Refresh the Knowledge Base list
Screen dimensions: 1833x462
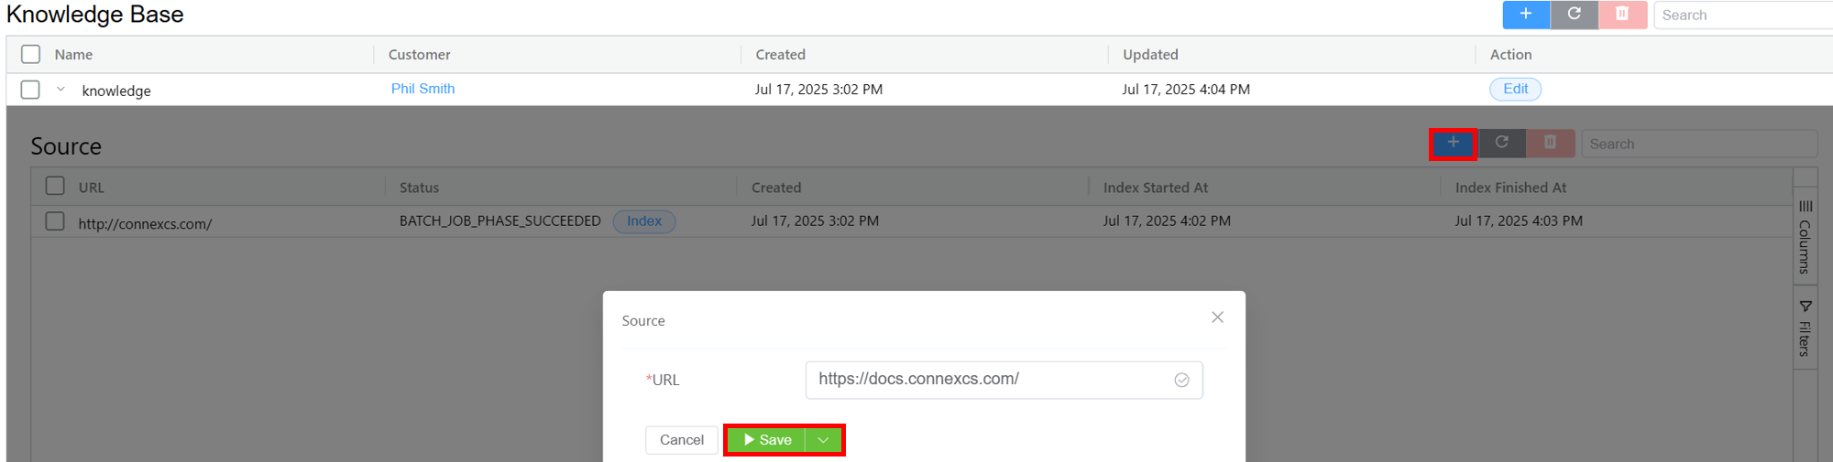[x=1575, y=15]
